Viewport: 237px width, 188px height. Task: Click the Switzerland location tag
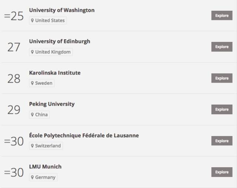click(46, 146)
